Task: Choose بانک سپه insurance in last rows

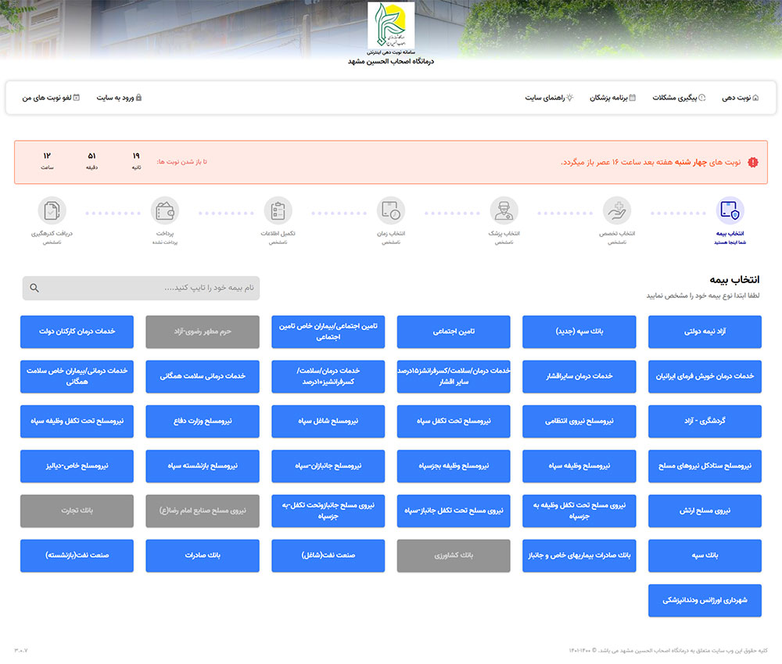Action: pos(705,556)
